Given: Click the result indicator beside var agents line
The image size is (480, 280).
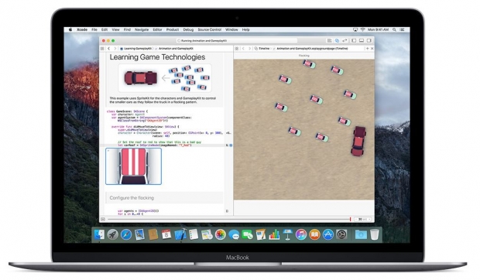Looking at the screenshot, I should click(x=227, y=211).
